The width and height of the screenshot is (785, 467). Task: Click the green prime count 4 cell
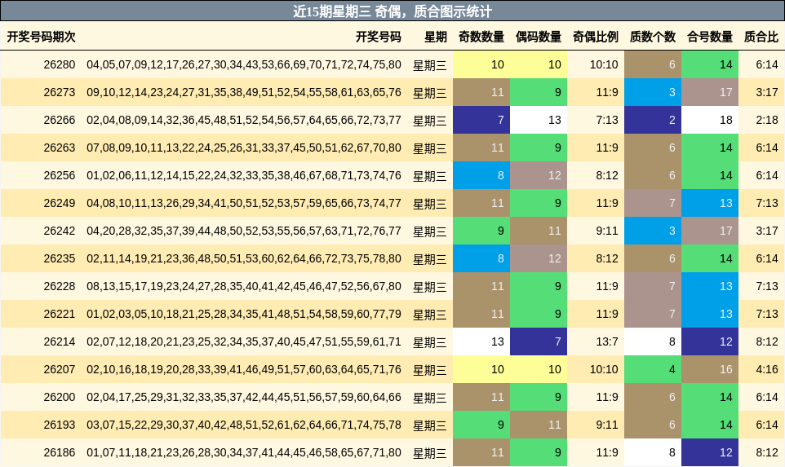click(x=653, y=369)
